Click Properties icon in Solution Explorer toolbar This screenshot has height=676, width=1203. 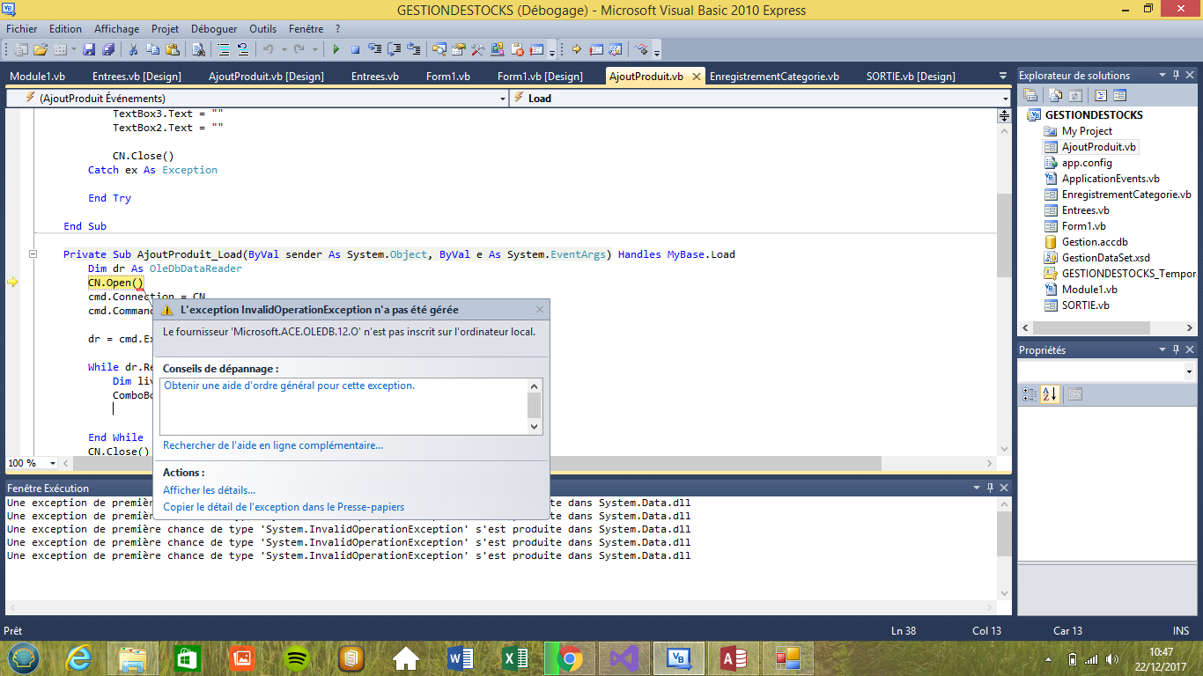coord(1030,95)
